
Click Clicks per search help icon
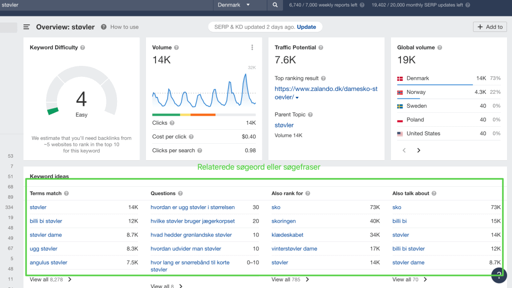199,151
